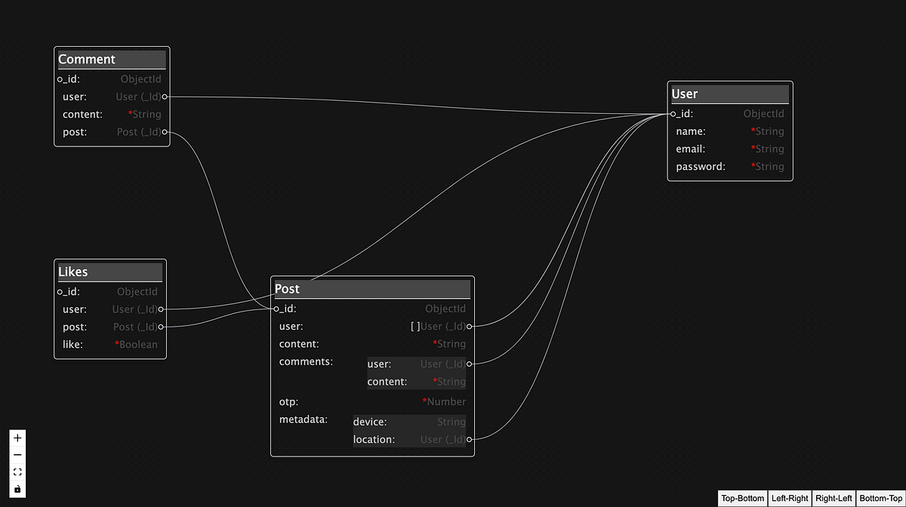The width and height of the screenshot is (906, 507).
Task: Apply the Left-Right layout
Action: [790, 498]
